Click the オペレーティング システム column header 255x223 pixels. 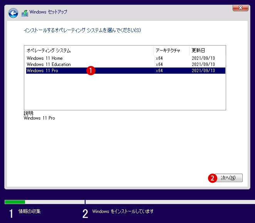(x=89, y=51)
